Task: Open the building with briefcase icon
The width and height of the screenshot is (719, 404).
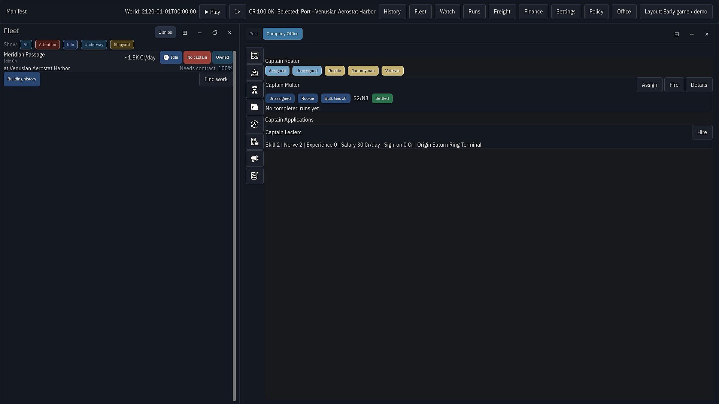Action: 255,142
